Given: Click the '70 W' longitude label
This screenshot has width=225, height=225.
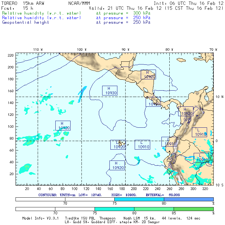Looking at the screenshot, I should click(x=213, y=50).
